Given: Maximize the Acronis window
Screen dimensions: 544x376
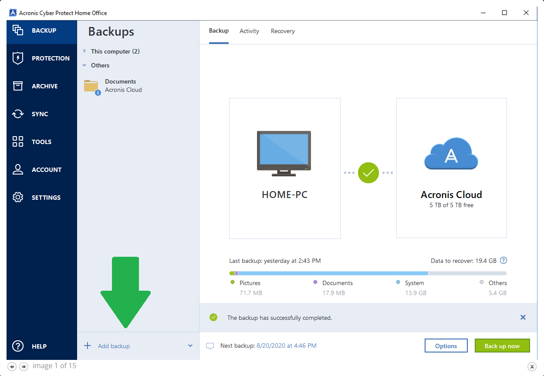Looking at the screenshot, I should (504, 13).
